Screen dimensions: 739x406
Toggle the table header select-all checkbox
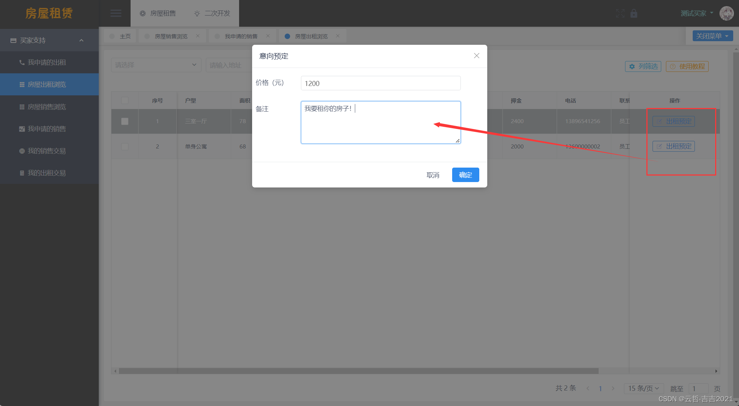tap(125, 100)
